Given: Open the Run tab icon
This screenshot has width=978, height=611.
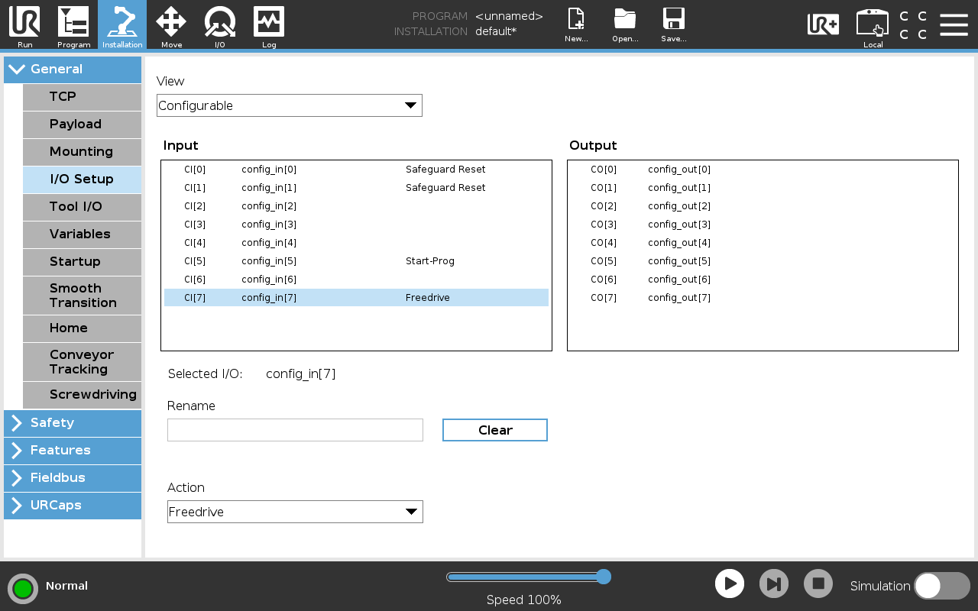Looking at the screenshot, I should pos(24,26).
